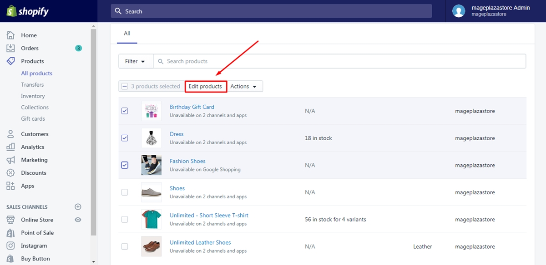This screenshot has height=265, width=546.
Task: Click the Customers person icon
Action: tap(11, 134)
